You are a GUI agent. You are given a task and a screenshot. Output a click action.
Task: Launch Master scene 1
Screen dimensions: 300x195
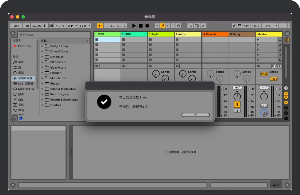[258, 40]
